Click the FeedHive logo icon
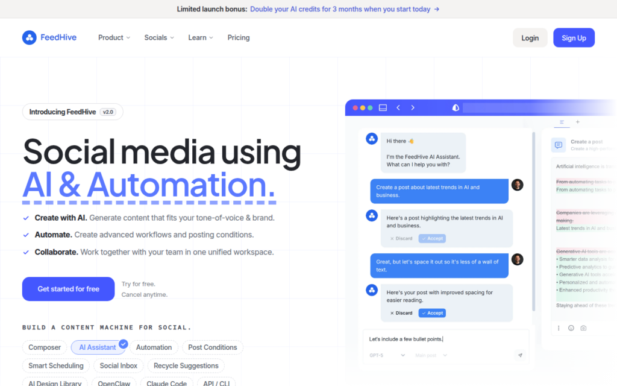This screenshot has width=617, height=386. pyautogui.click(x=29, y=37)
